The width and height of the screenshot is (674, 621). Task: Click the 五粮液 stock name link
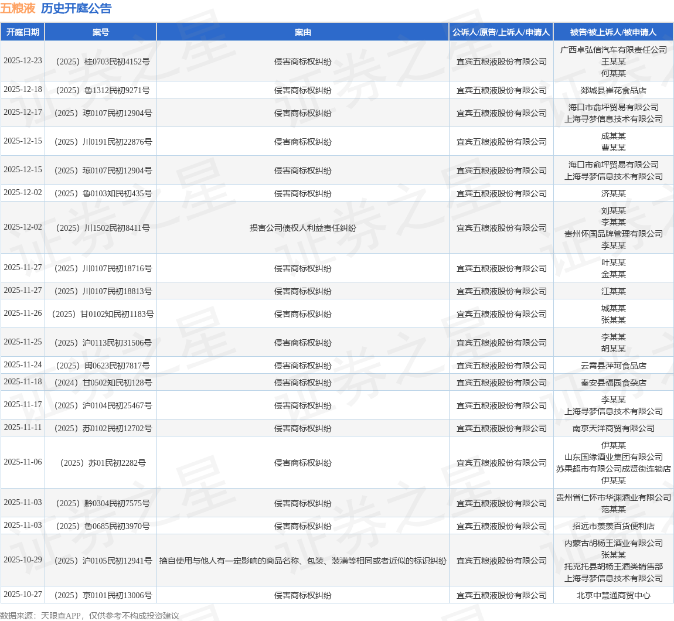coord(18,8)
